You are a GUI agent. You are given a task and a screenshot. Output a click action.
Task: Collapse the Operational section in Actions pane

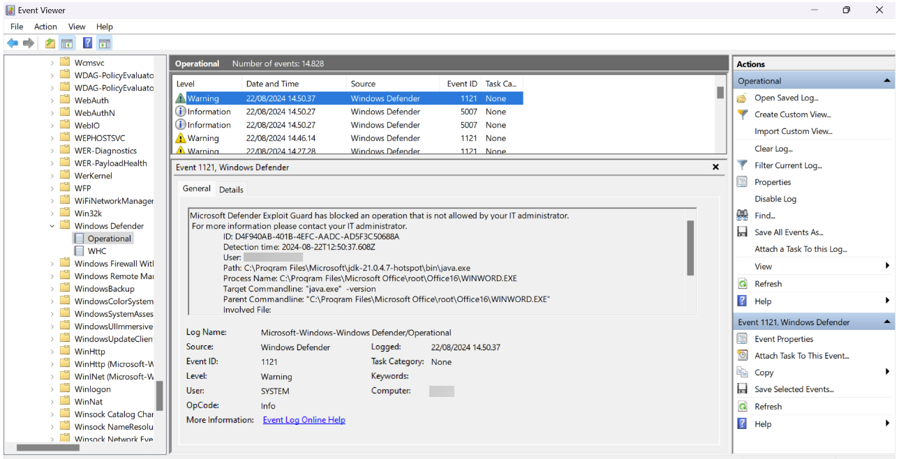[x=888, y=81]
